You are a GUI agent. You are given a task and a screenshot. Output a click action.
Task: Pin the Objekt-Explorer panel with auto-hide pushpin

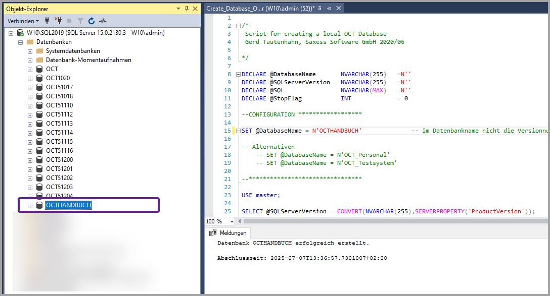(187, 9)
